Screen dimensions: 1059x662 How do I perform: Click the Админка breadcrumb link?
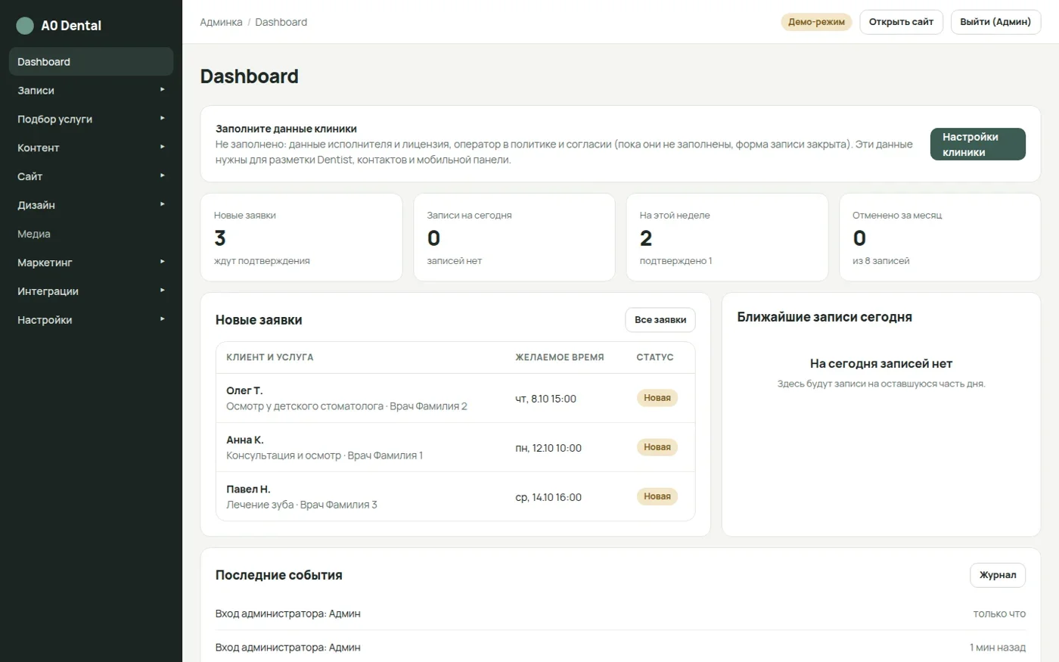click(x=221, y=22)
